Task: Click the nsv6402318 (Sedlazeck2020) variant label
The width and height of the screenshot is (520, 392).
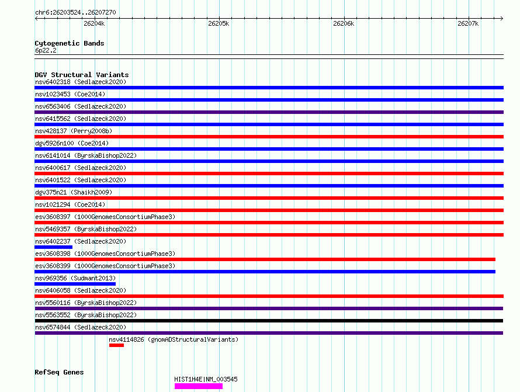Action: [x=81, y=82]
